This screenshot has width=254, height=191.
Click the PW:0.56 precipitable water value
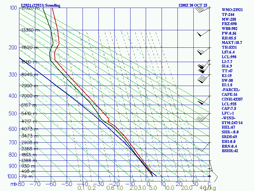coord(229,33)
